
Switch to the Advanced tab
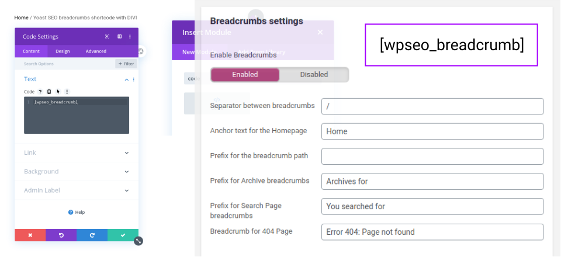pos(96,51)
